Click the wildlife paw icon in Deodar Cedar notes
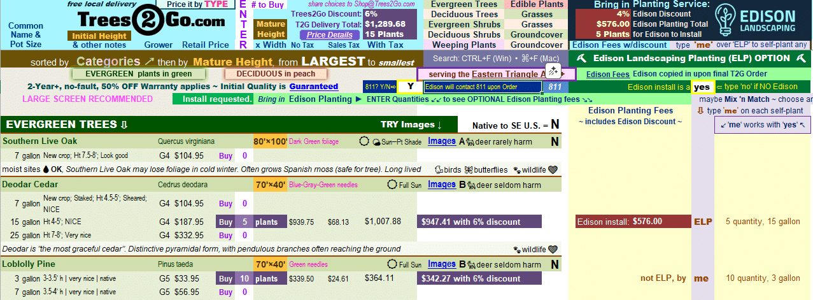Image resolution: width=813 pixels, height=300 pixels. point(517,249)
